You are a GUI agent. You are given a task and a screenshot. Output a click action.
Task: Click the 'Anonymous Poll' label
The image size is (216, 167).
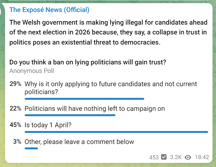(32, 71)
